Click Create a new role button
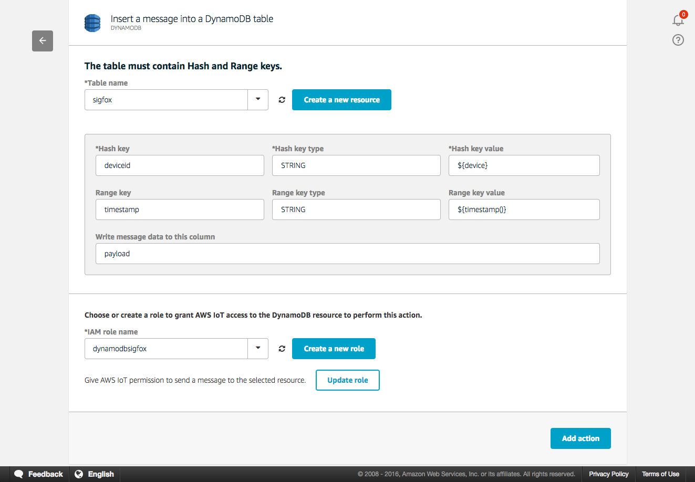The height and width of the screenshot is (482, 695). (334, 349)
